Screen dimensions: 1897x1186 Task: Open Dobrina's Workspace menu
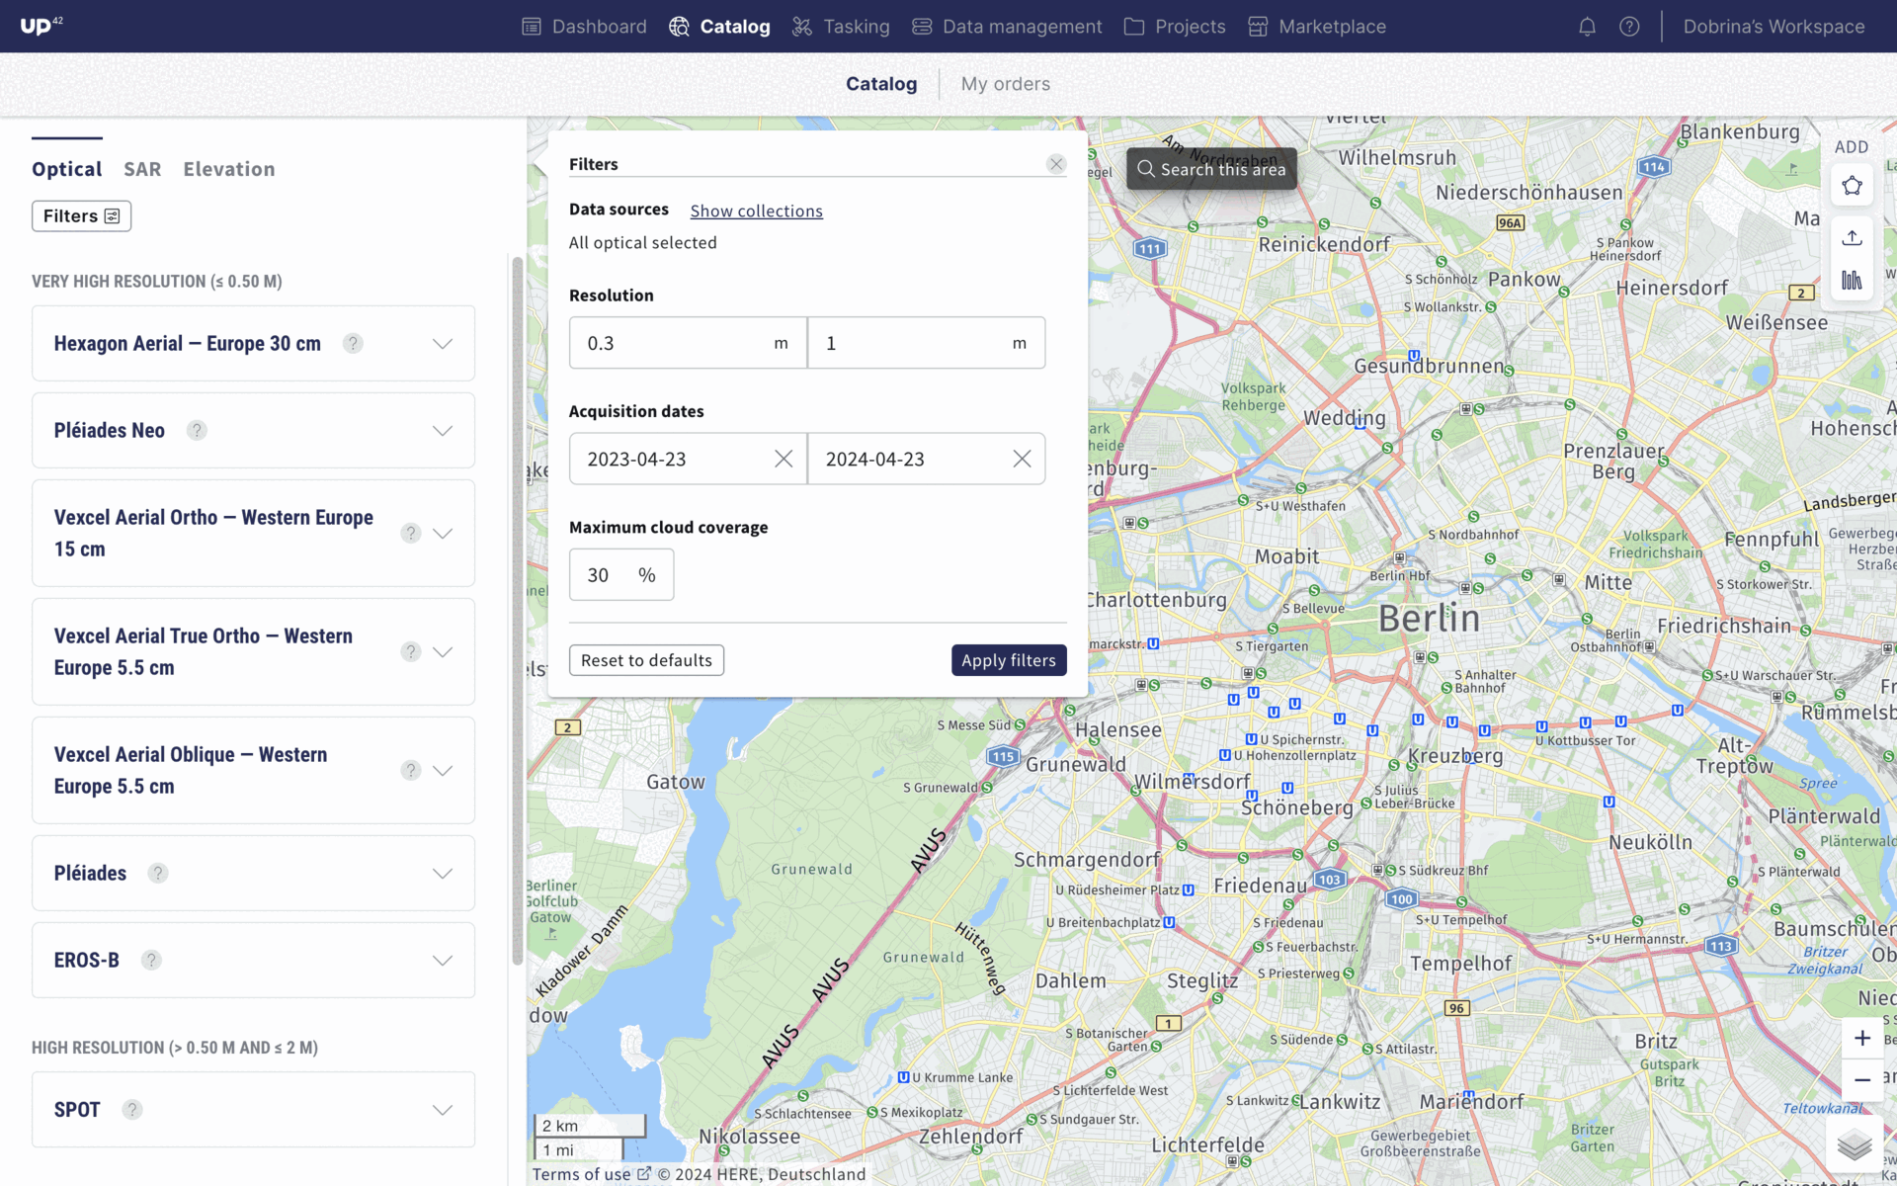[x=1773, y=27]
